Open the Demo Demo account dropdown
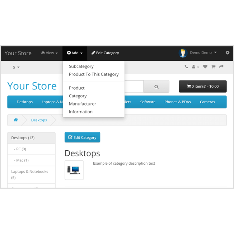Image resolution: width=234 pixels, height=234 pixels. coord(202,53)
